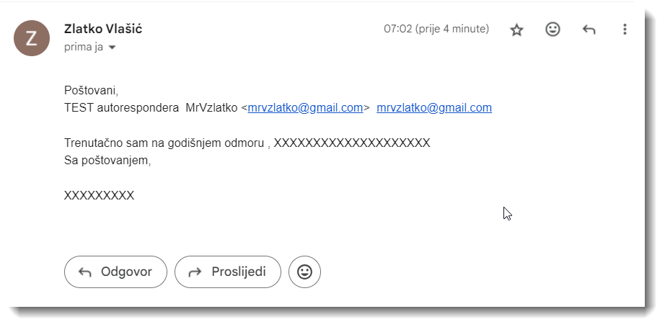
Task: Open the first mrvzlatko@gmail.com link in angle brackets
Action: (305, 108)
